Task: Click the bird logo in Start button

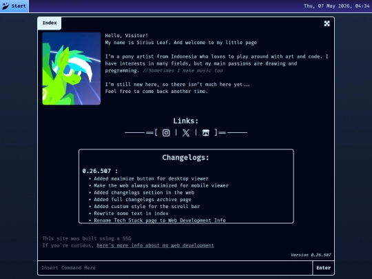Action: point(6,6)
